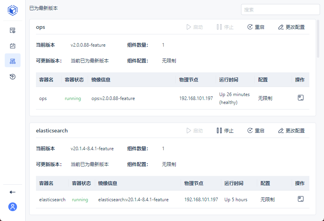Open the user avatar at the sidebar bottom
This screenshot has width=324, height=221.
pyautogui.click(x=13, y=206)
